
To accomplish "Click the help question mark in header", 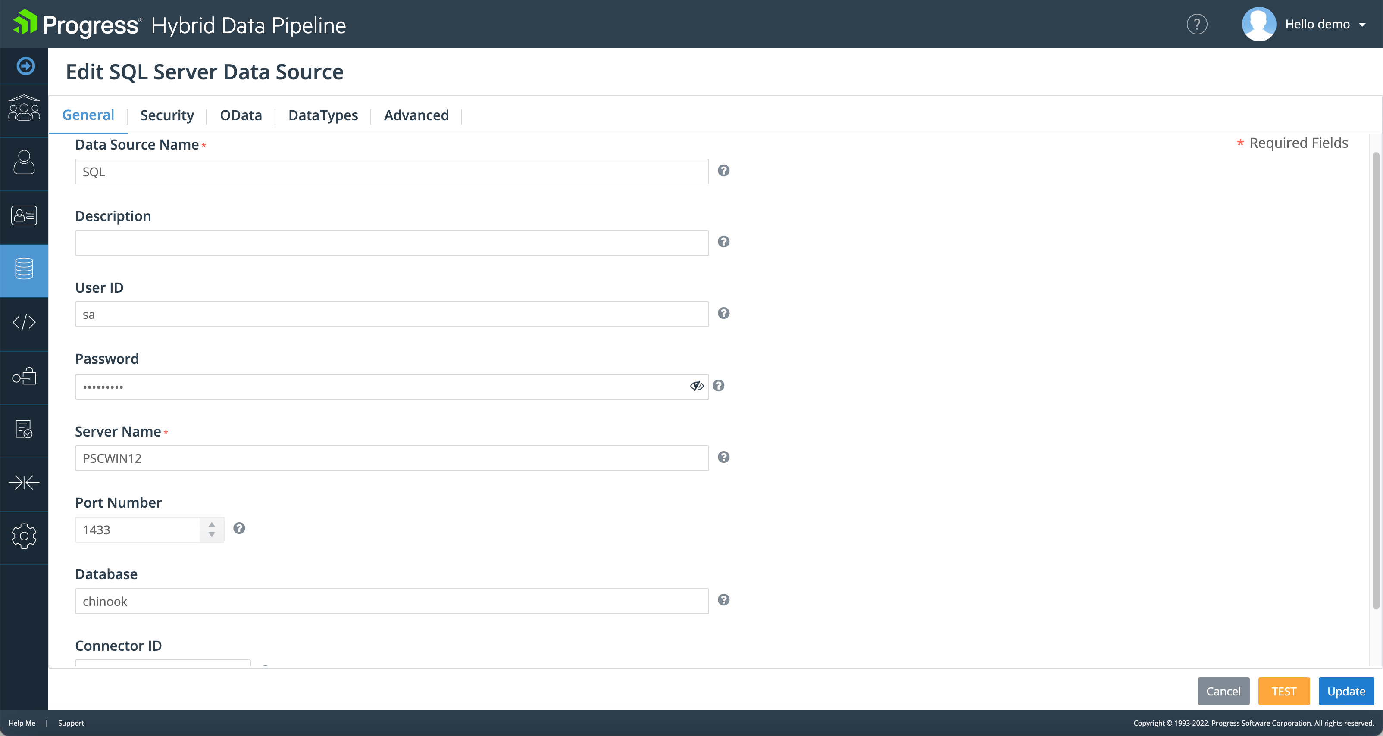I will (1197, 24).
